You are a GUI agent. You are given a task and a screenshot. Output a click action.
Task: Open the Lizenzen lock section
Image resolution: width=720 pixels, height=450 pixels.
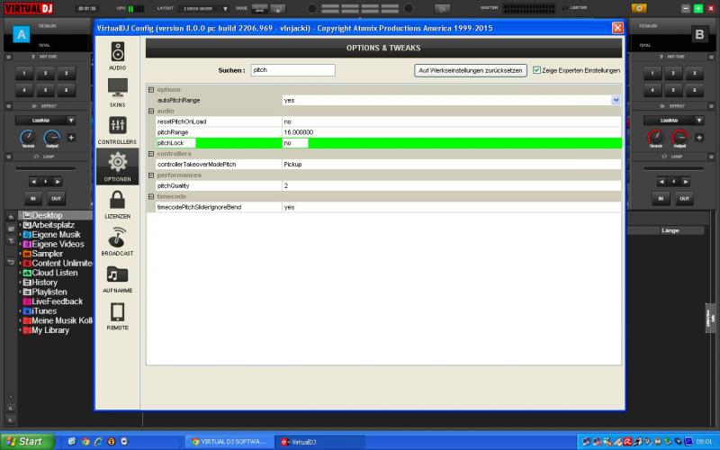click(x=117, y=204)
